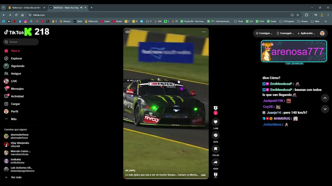Click into the Buscar search field
Image resolution: width=332 pixels, height=186 pixels.
pyautogui.click(x=21, y=42)
